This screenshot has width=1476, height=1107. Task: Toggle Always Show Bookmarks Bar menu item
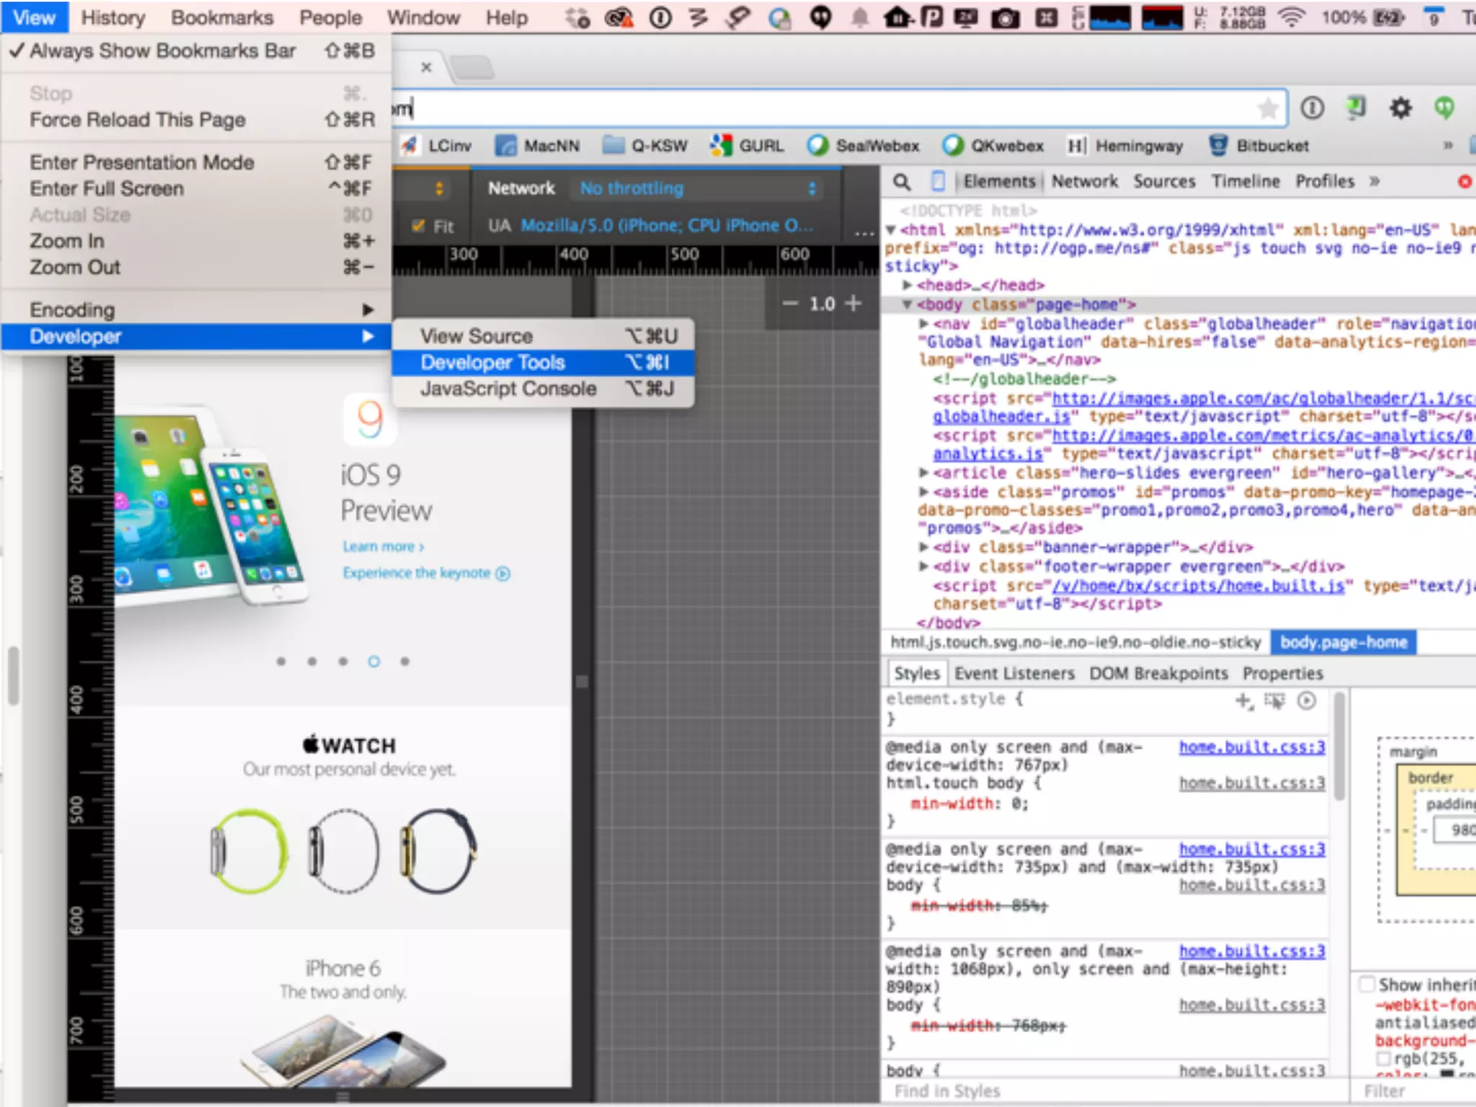coord(163,51)
